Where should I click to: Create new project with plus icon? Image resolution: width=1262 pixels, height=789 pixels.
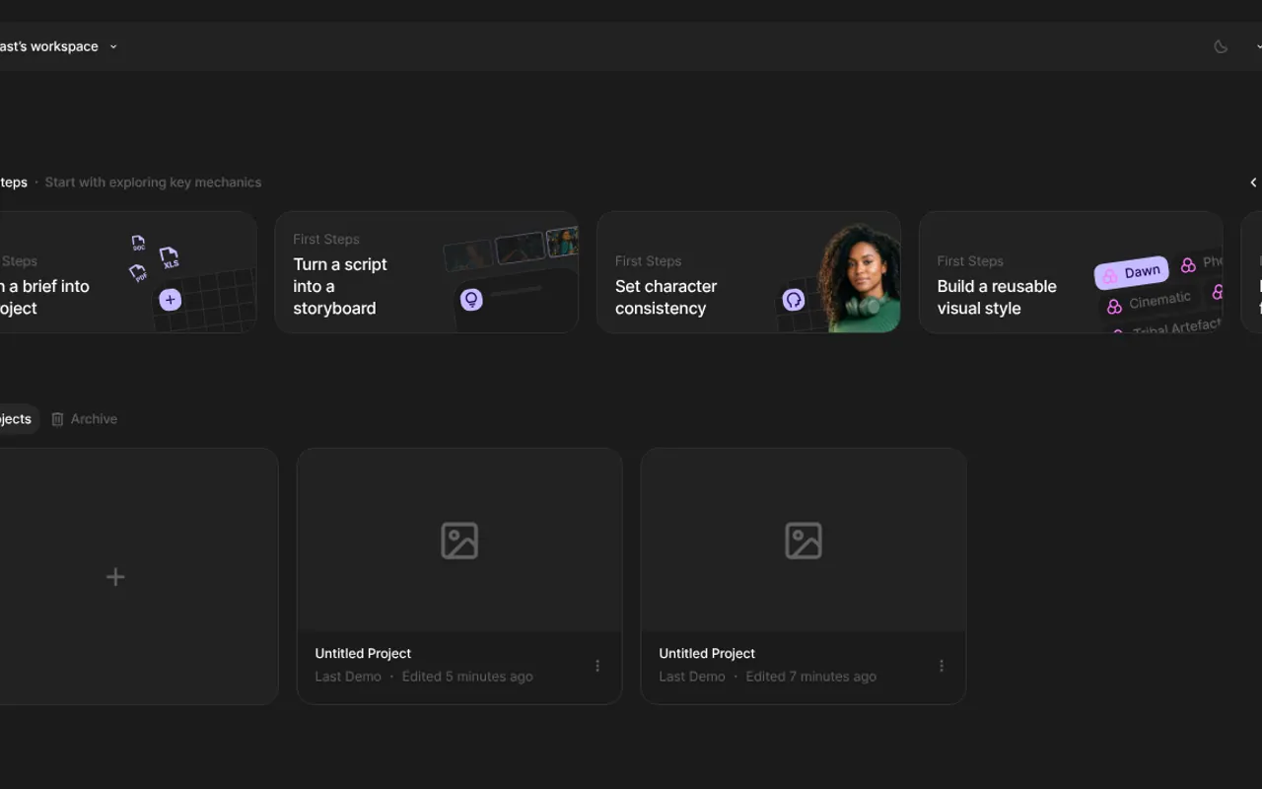[115, 577]
